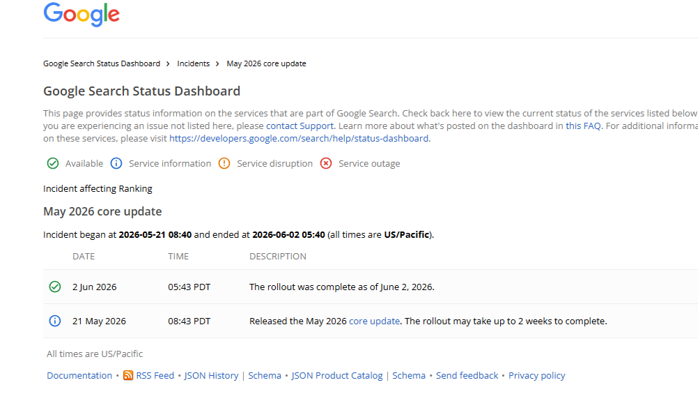Open Schema link next to JSON Product Catalog
Screen dimensions: 698x394
[409, 375]
